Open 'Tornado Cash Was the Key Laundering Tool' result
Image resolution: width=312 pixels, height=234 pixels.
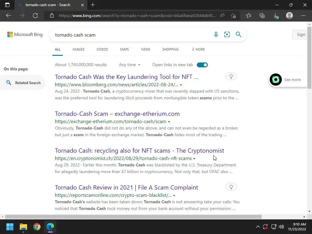126,77
